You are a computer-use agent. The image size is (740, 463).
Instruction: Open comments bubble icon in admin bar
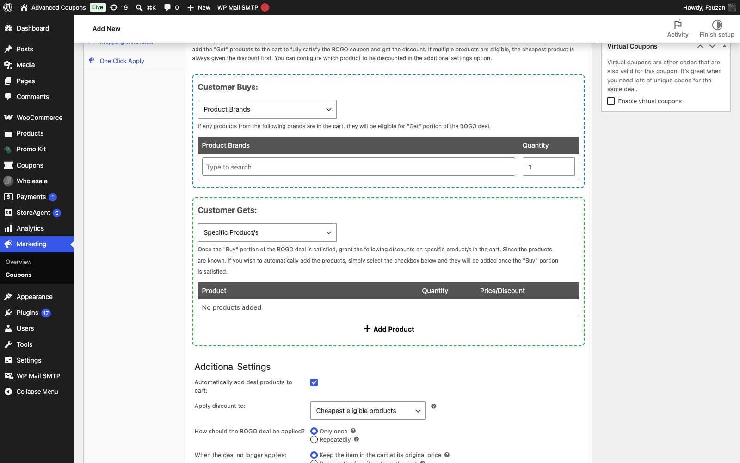167,7
